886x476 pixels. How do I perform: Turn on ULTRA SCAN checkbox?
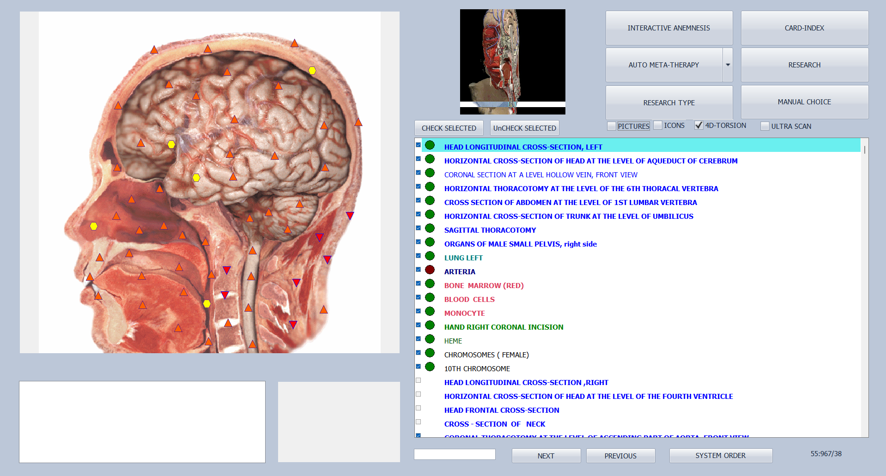pos(765,126)
